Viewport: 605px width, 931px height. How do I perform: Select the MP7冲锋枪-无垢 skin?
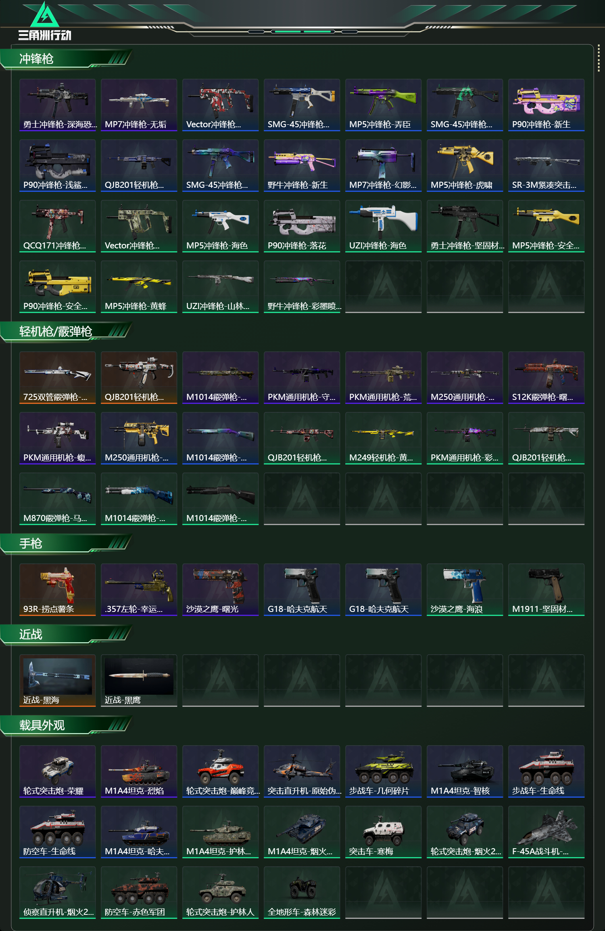pyautogui.click(x=139, y=105)
